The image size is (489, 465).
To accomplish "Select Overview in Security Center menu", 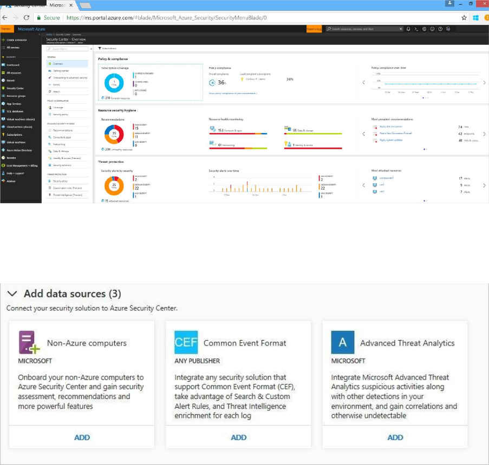I will click(x=67, y=64).
